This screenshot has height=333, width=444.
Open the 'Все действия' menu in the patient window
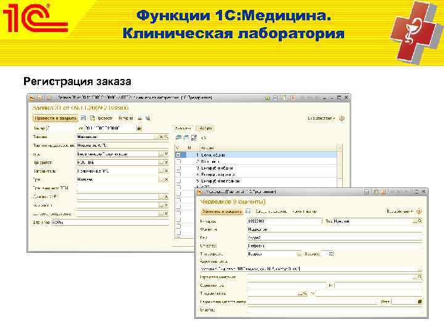point(400,212)
